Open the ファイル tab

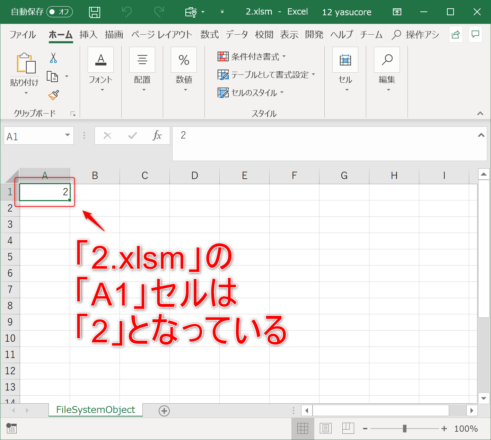[x=23, y=35]
